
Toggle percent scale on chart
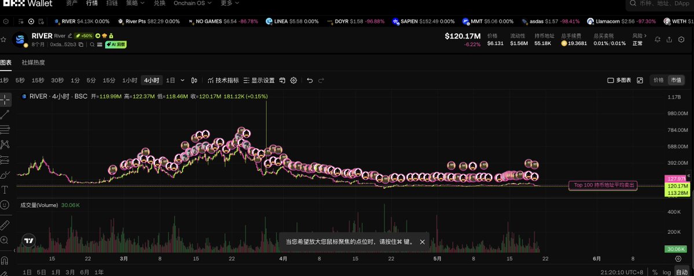coord(655,272)
